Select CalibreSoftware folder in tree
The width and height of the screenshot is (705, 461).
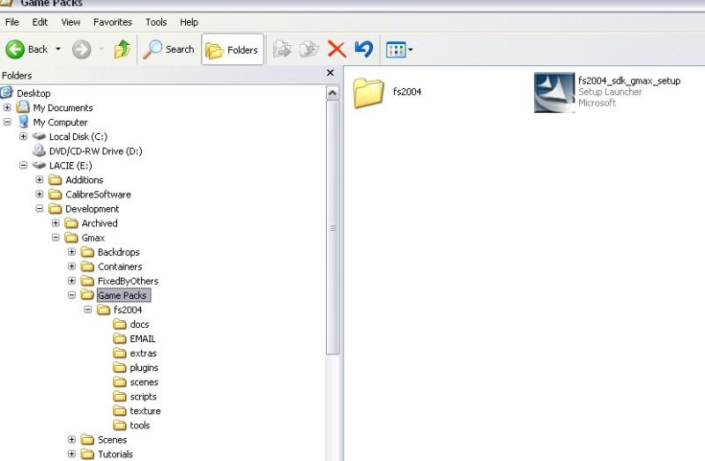point(98,194)
